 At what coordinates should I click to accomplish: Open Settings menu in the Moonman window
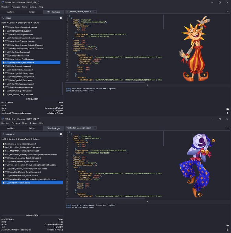[33, 123]
